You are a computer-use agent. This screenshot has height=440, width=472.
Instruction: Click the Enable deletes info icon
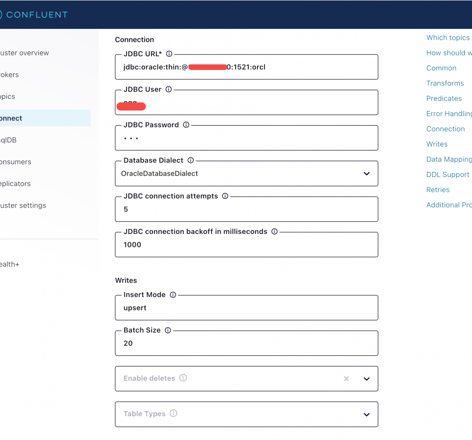[183, 378]
